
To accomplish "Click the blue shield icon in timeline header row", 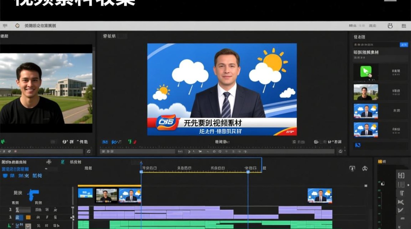I will tap(5, 176).
